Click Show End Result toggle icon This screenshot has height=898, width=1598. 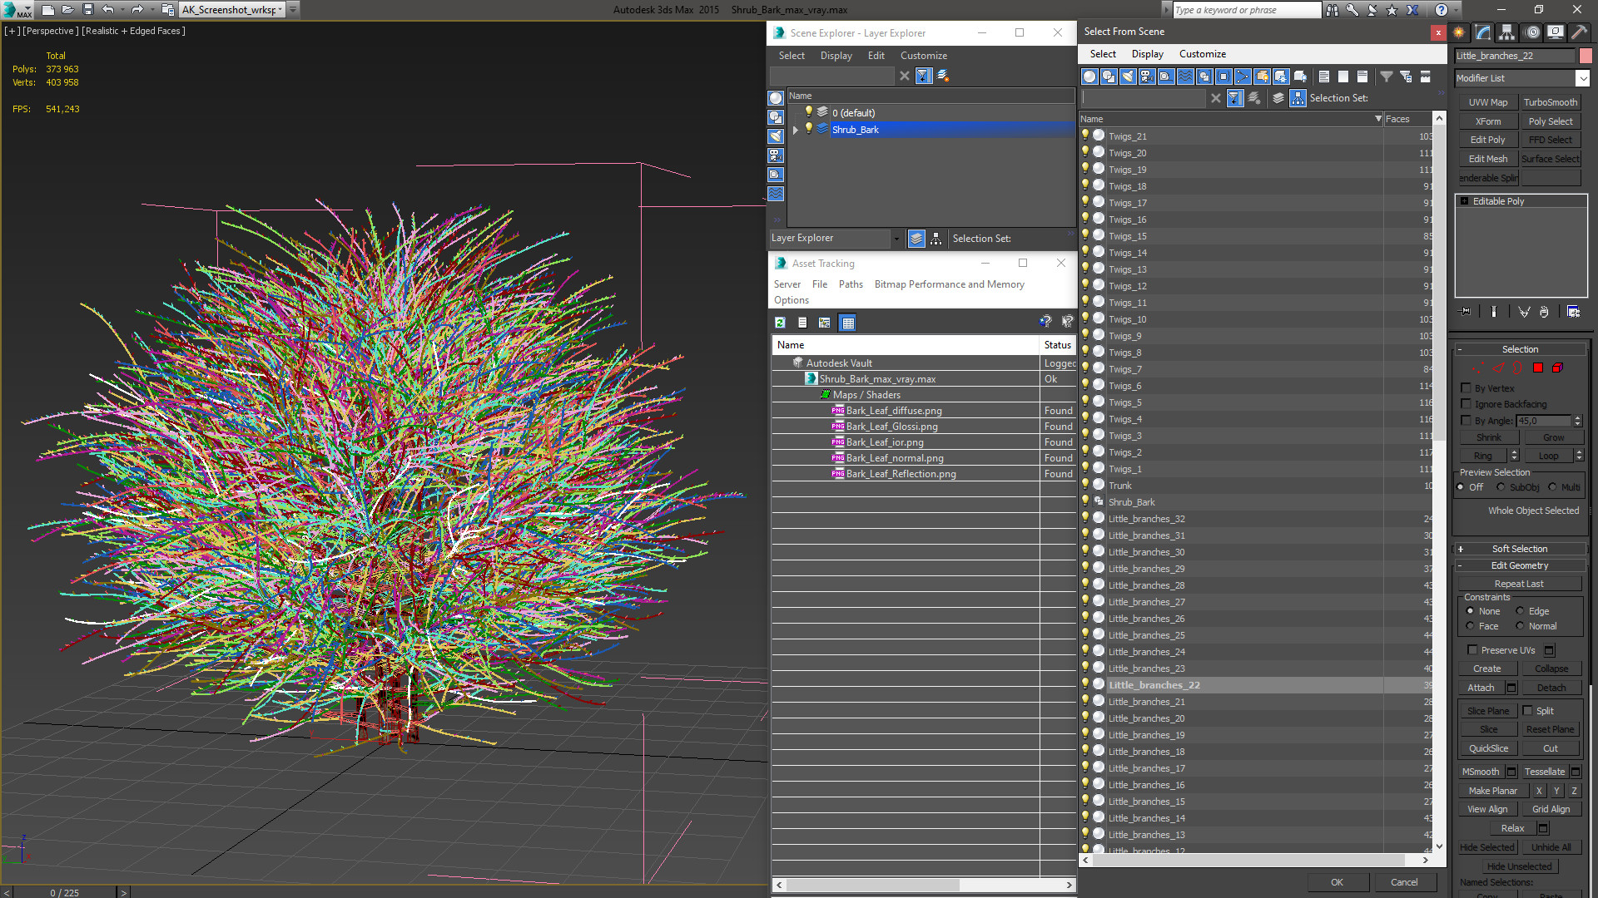click(x=1494, y=312)
